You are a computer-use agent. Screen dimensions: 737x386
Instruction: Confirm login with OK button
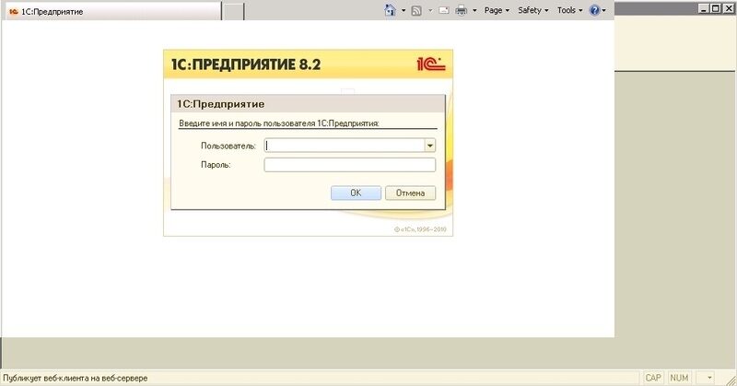click(356, 193)
